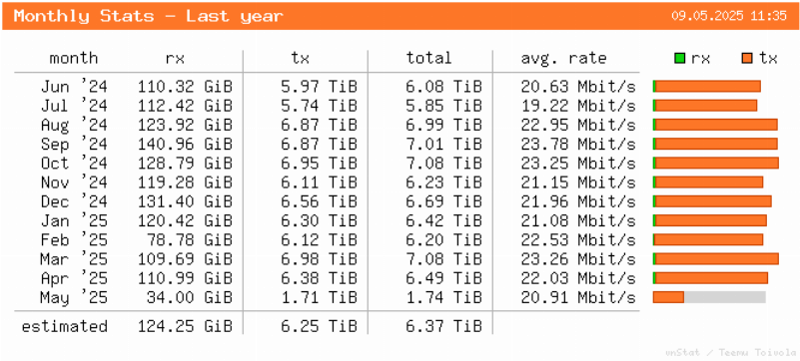Click the Jul '24 avg rate 19.22 Mbit/s
Viewport: 800px width, 361px height.
(578, 106)
